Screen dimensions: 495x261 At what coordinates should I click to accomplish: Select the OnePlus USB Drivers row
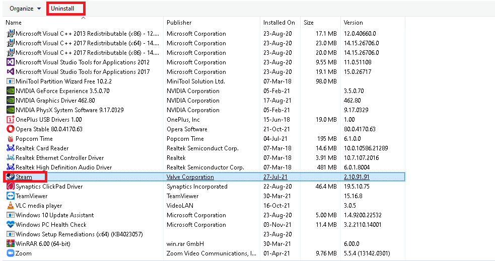(48, 120)
